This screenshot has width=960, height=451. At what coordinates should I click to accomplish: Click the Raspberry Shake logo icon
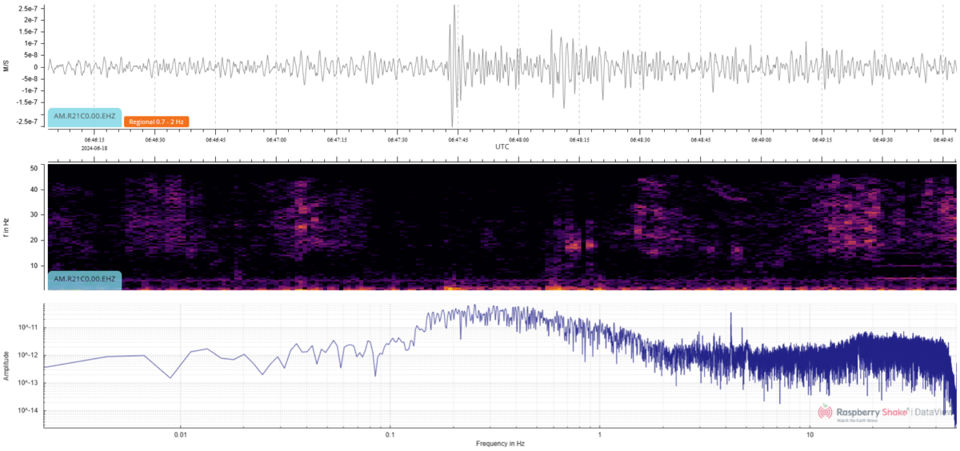click(825, 412)
